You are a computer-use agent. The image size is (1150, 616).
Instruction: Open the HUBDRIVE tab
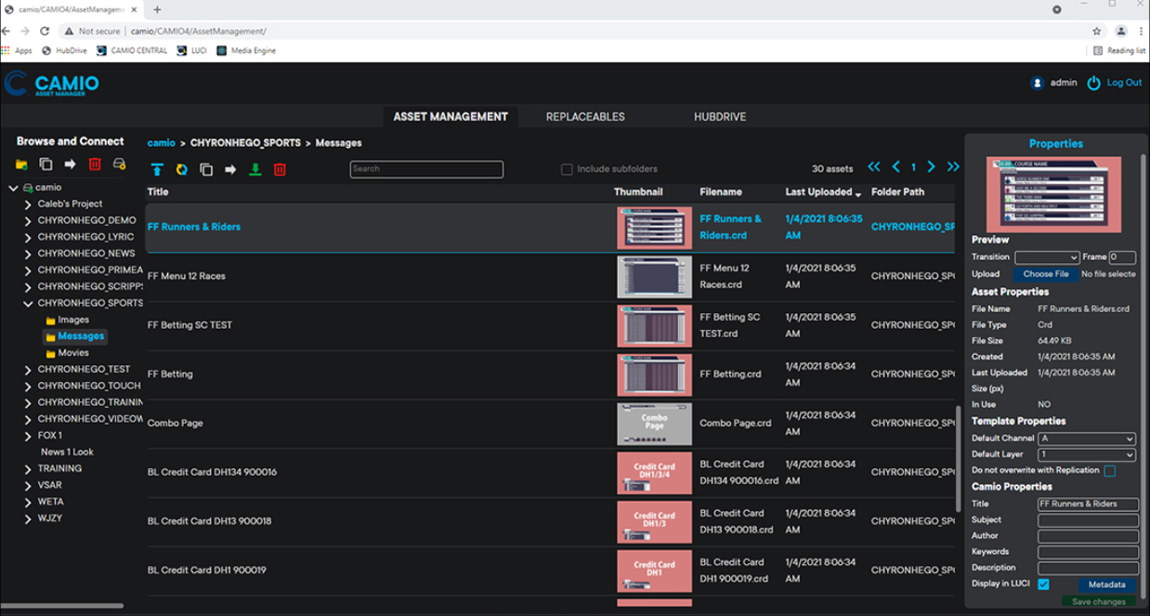pyautogui.click(x=720, y=117)
